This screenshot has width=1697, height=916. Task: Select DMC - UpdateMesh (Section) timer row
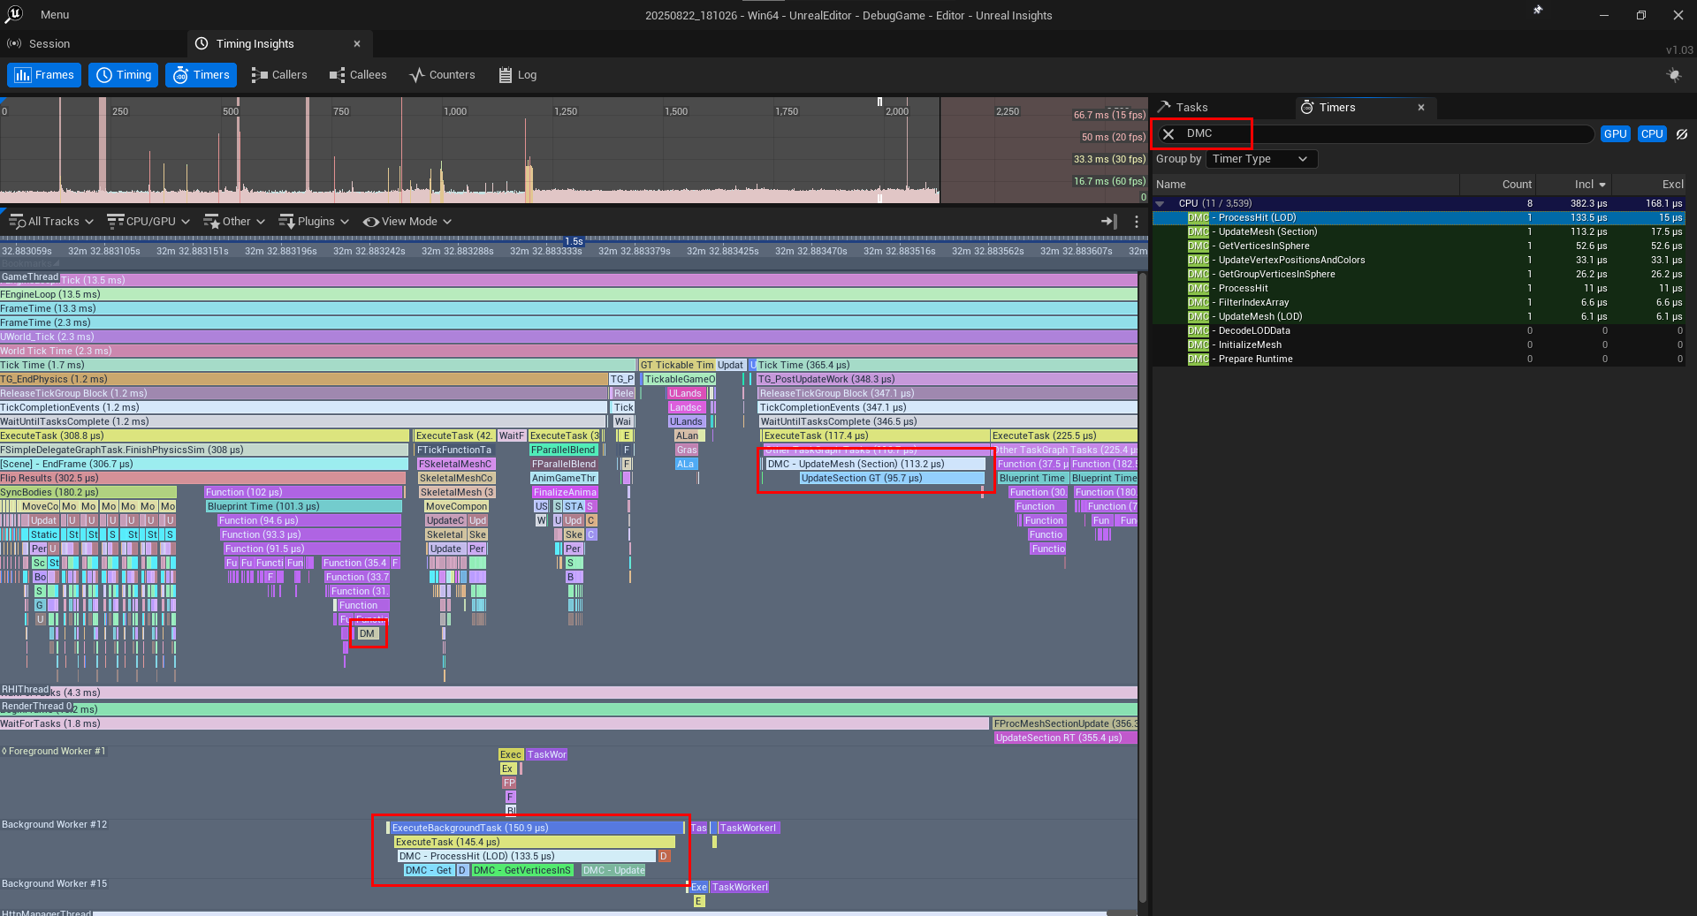click(x=1419, y=231)
